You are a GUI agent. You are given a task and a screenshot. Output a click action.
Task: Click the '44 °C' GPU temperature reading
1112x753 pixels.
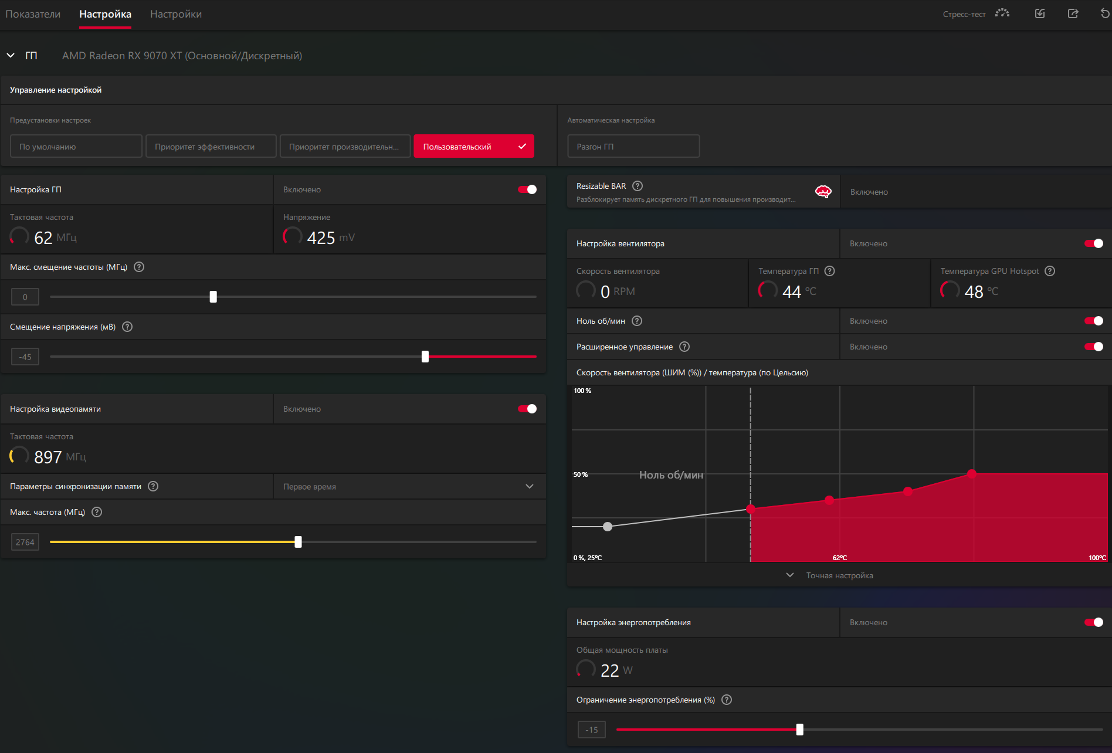pyautogui.click(x=799, y=291)
